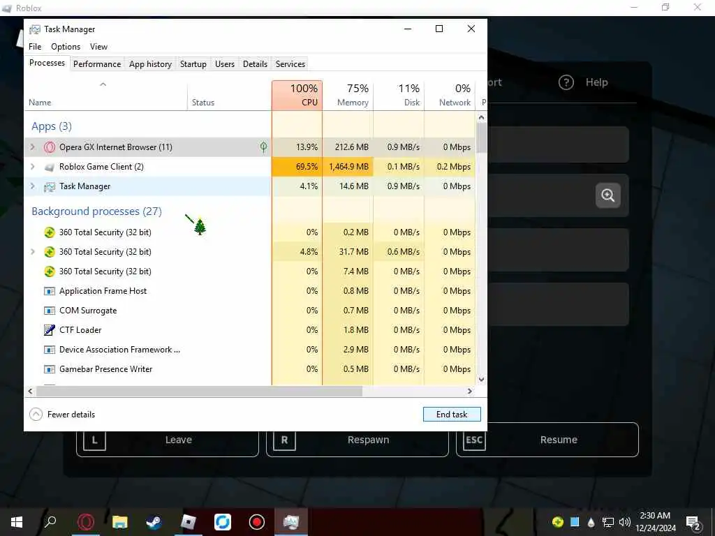Click the green leaf status icon on Opera GX row
The image size is (715, 536).
click(263, 147)
